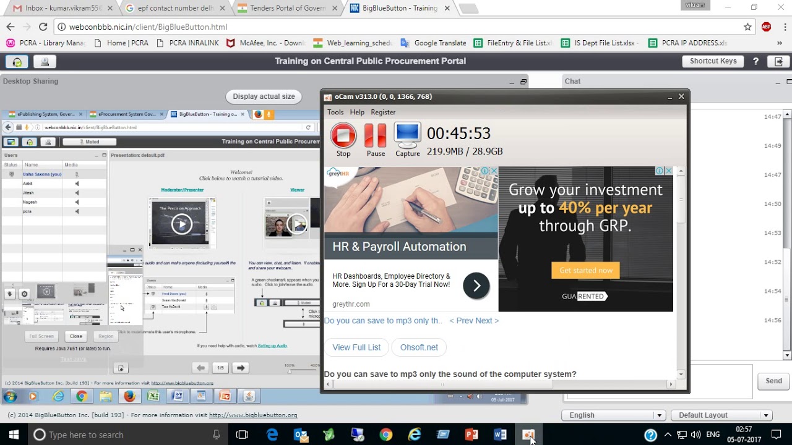
Task: Bookmark this page with star icon
Action: (747, 27)
